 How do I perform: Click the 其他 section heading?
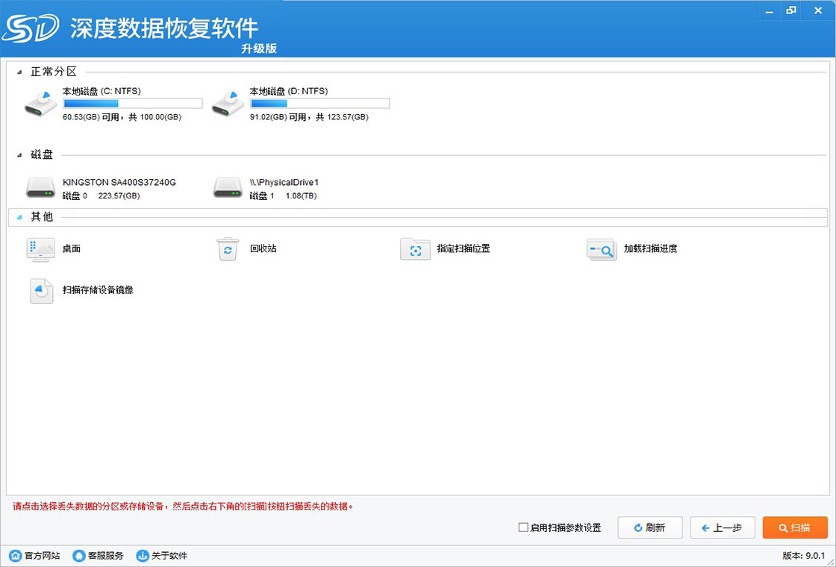click(42, 217)
